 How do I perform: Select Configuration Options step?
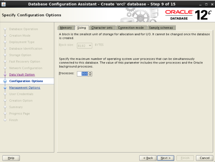click(26, 81)
